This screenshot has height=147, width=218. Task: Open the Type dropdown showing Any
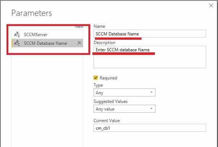pyautogui.click(x=125, y=92)
